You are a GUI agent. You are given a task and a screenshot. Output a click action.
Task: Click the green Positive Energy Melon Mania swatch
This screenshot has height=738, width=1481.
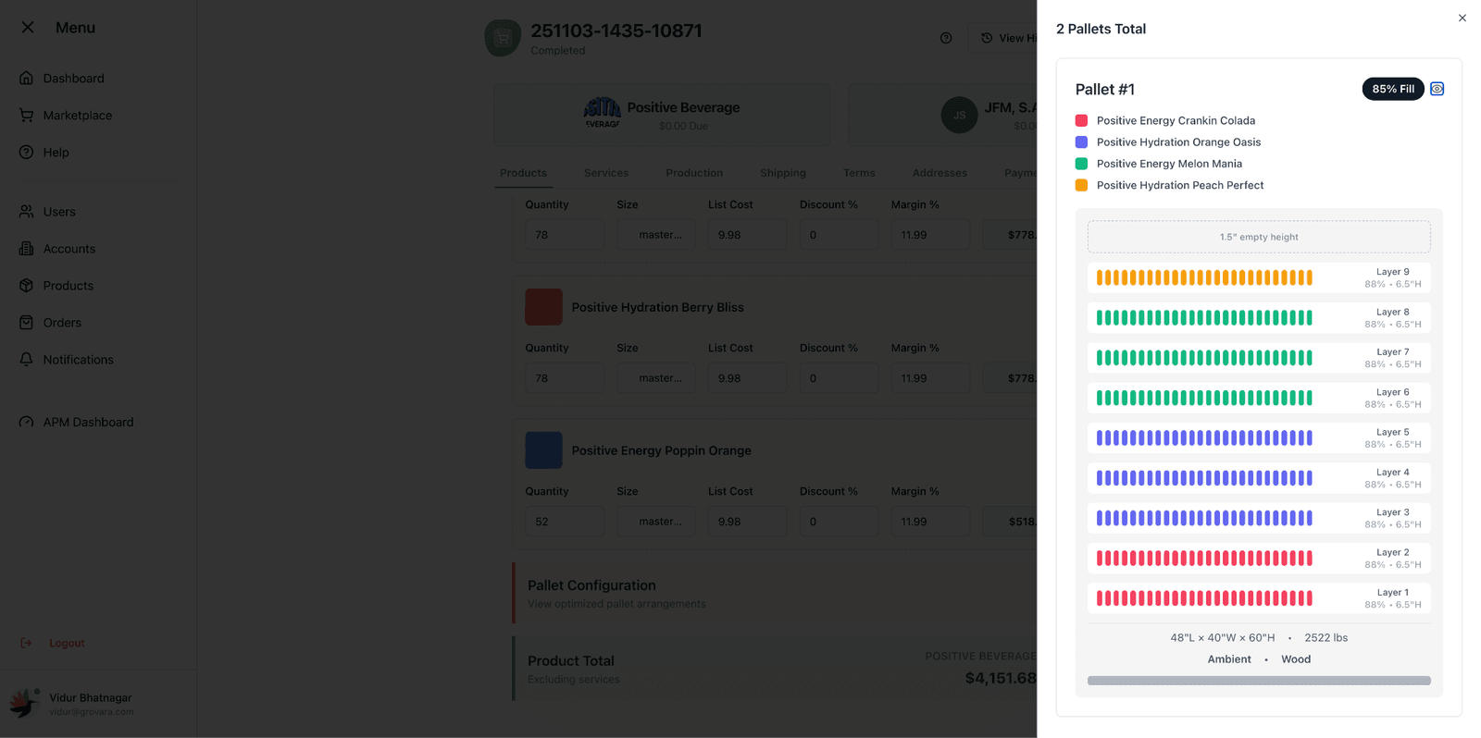[1081, 164]
